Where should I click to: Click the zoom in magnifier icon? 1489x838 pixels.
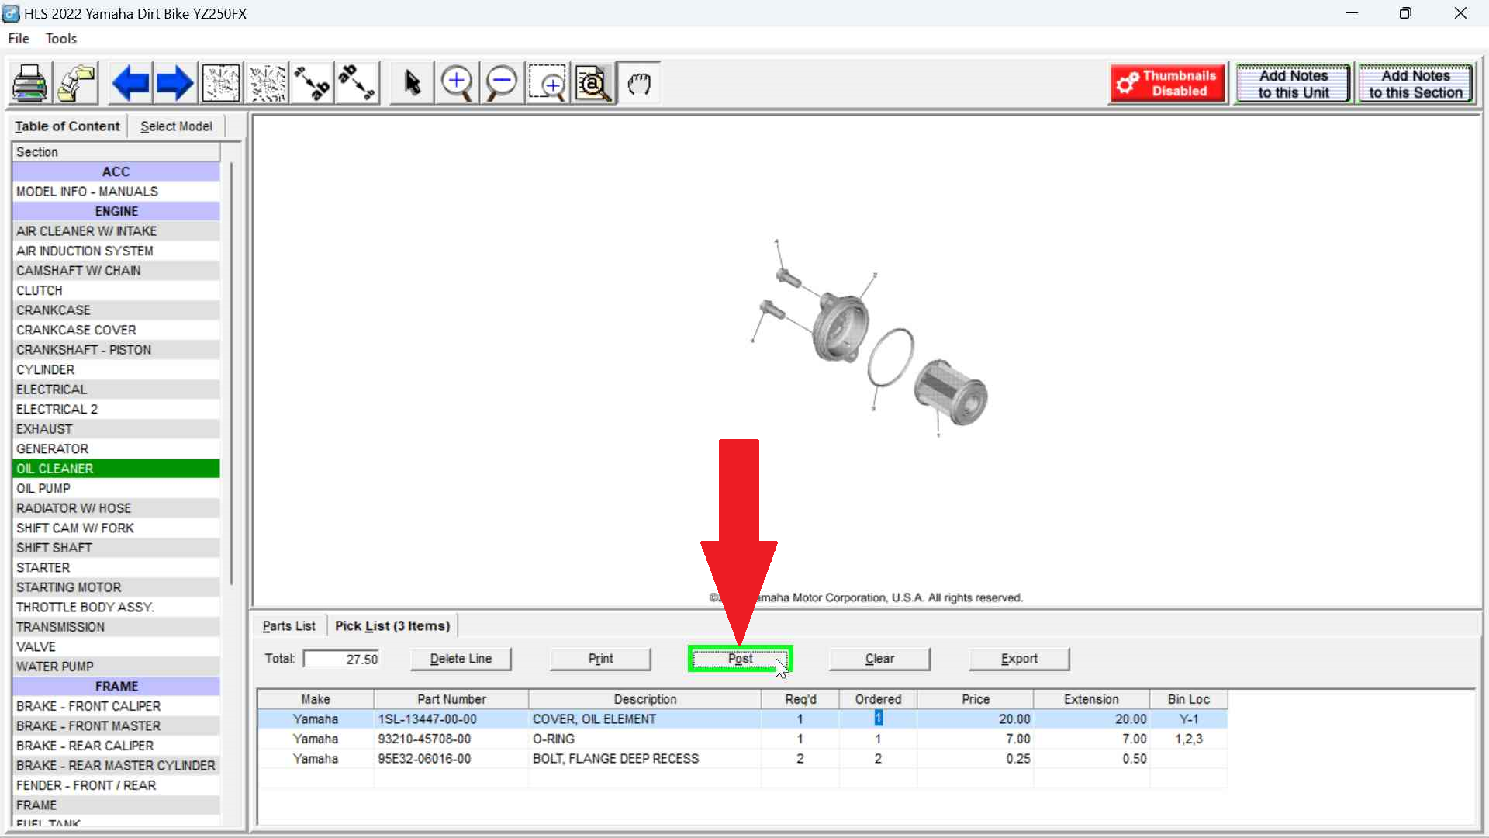457,83
